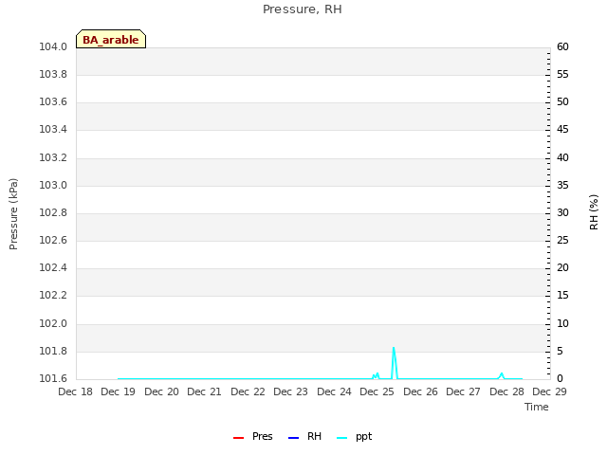Click the 55 RH axis value
Screen dimensions: 607x455
[562, 74]
